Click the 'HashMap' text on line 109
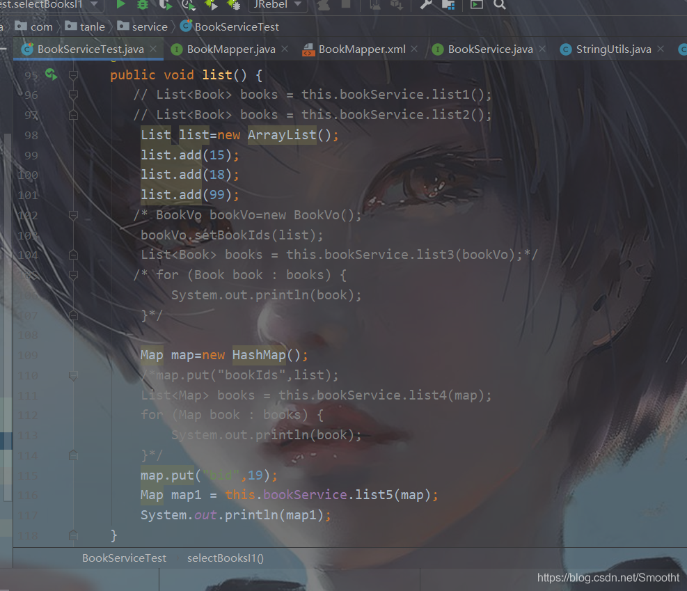 (259, 355)
